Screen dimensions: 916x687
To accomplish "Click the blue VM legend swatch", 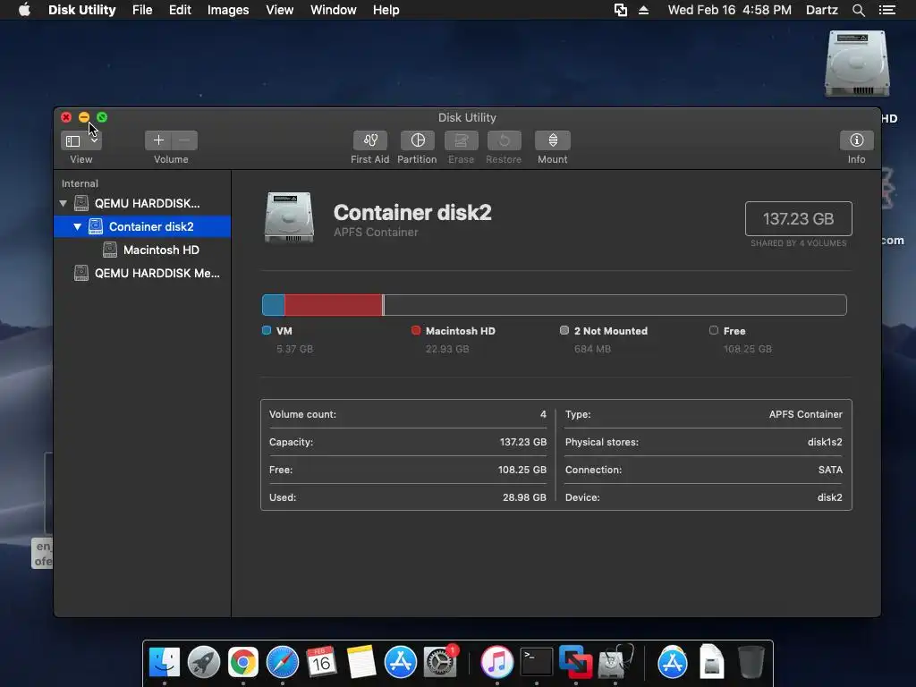I will pyautogui.click(x=267, y=331).
